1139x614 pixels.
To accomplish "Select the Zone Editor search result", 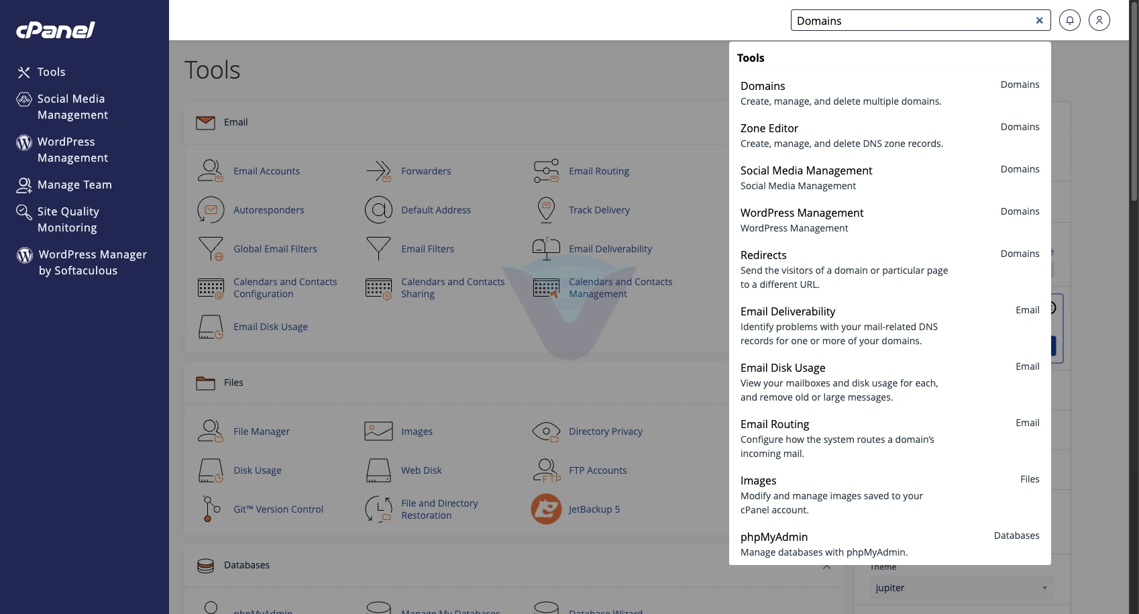I will click(889, 136).
